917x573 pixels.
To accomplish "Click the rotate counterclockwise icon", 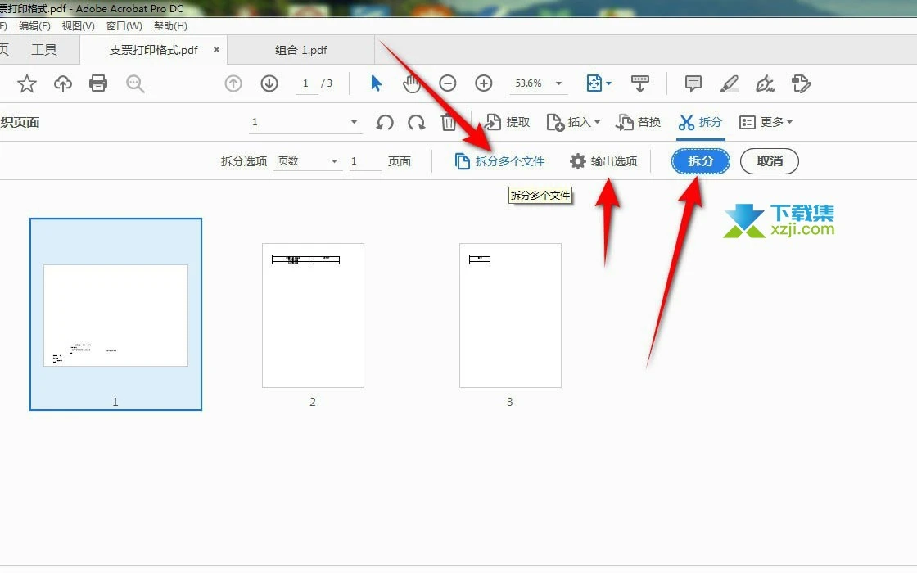I will (384, 121).
